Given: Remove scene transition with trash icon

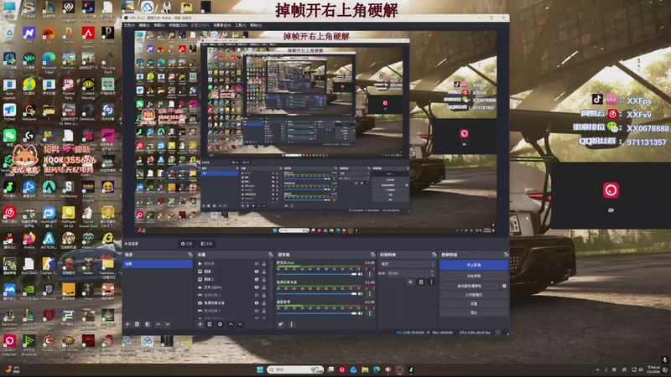Looking at the screenshot, I should tap(421, 282).
